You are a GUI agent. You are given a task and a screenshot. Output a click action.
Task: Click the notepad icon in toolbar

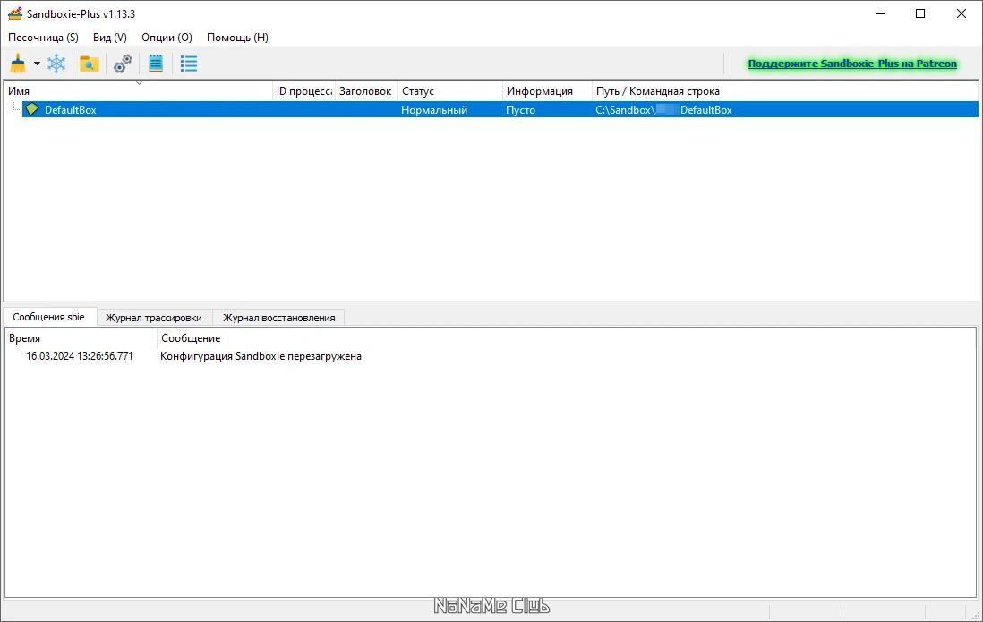pos(156,64)
